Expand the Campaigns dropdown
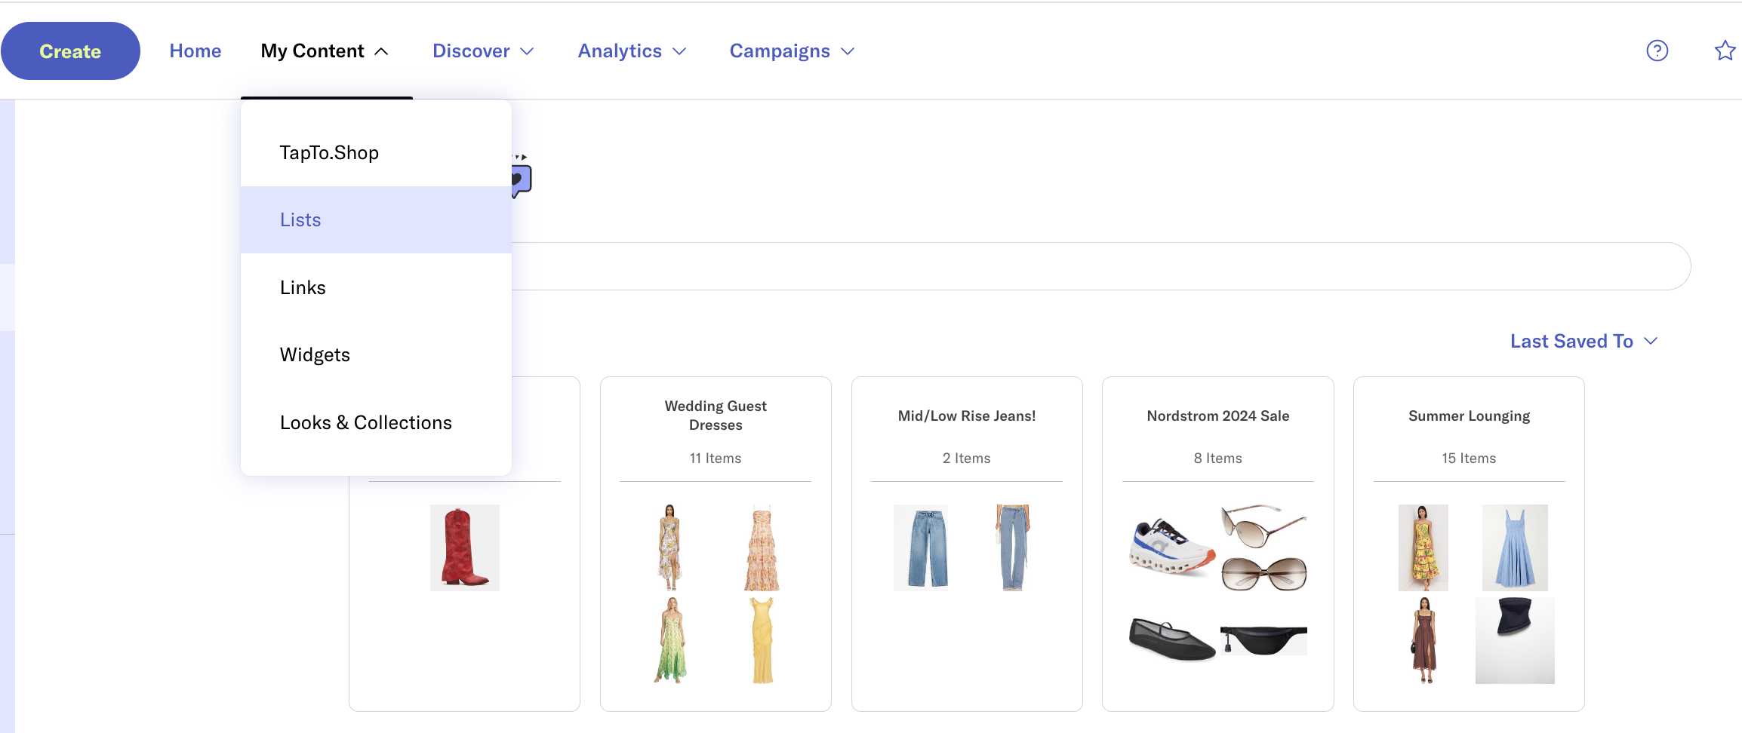This screenshot has height=733, width=1742. pos(792,51)
